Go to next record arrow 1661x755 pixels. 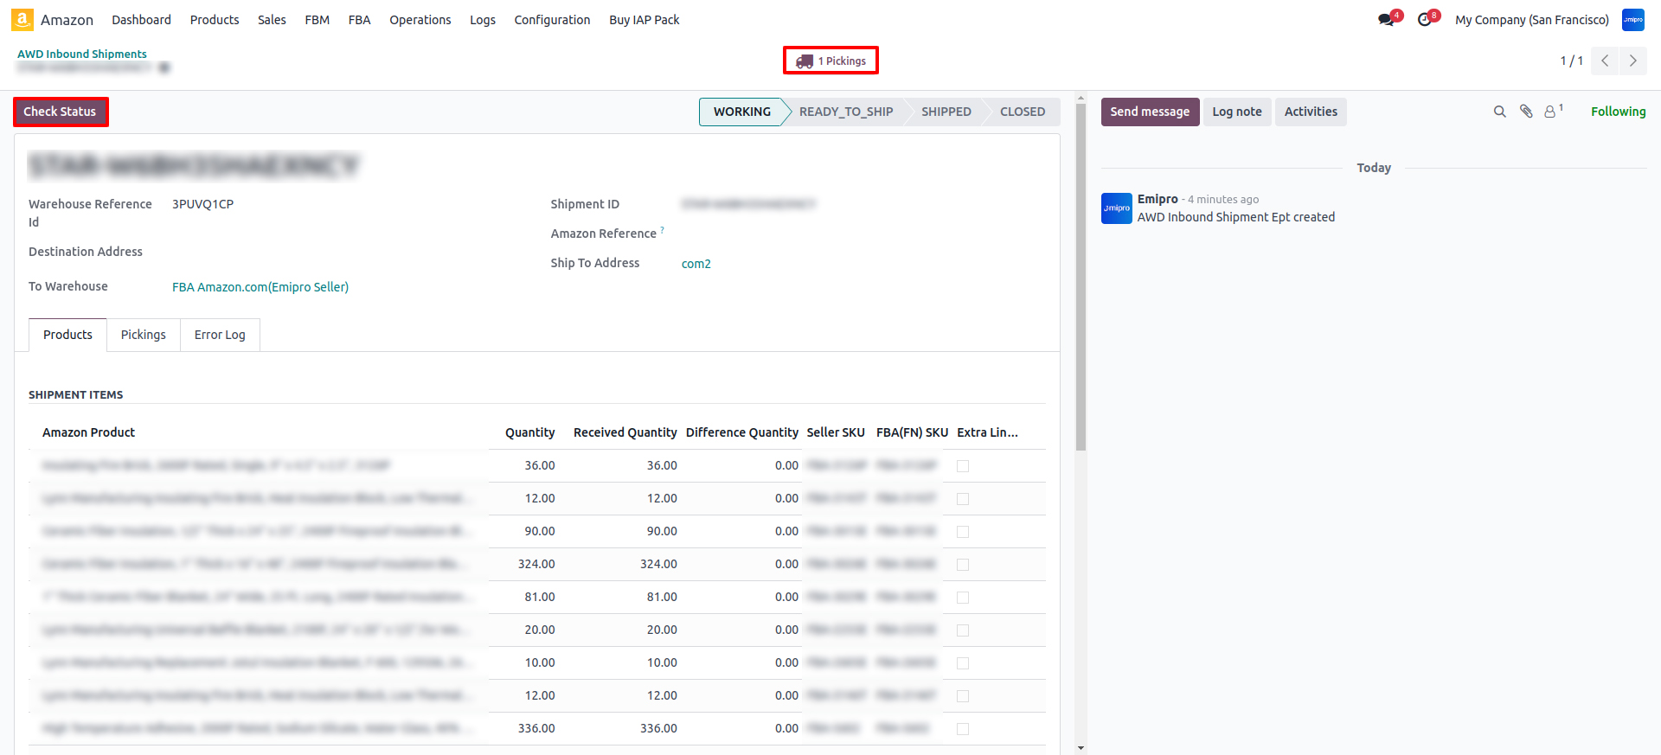point(1632,61)
